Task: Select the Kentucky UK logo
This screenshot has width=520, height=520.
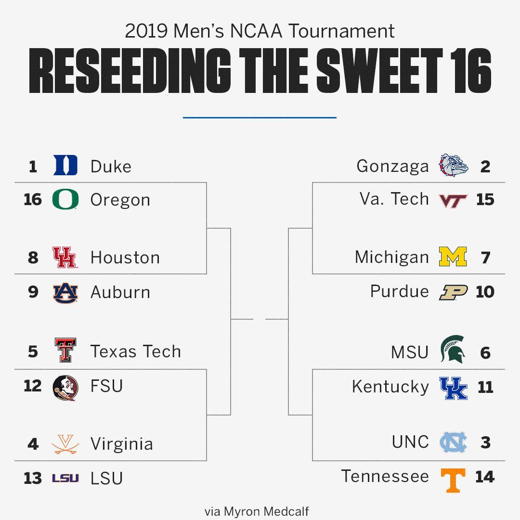Action: pyautogui.click(x=454, y=388)
